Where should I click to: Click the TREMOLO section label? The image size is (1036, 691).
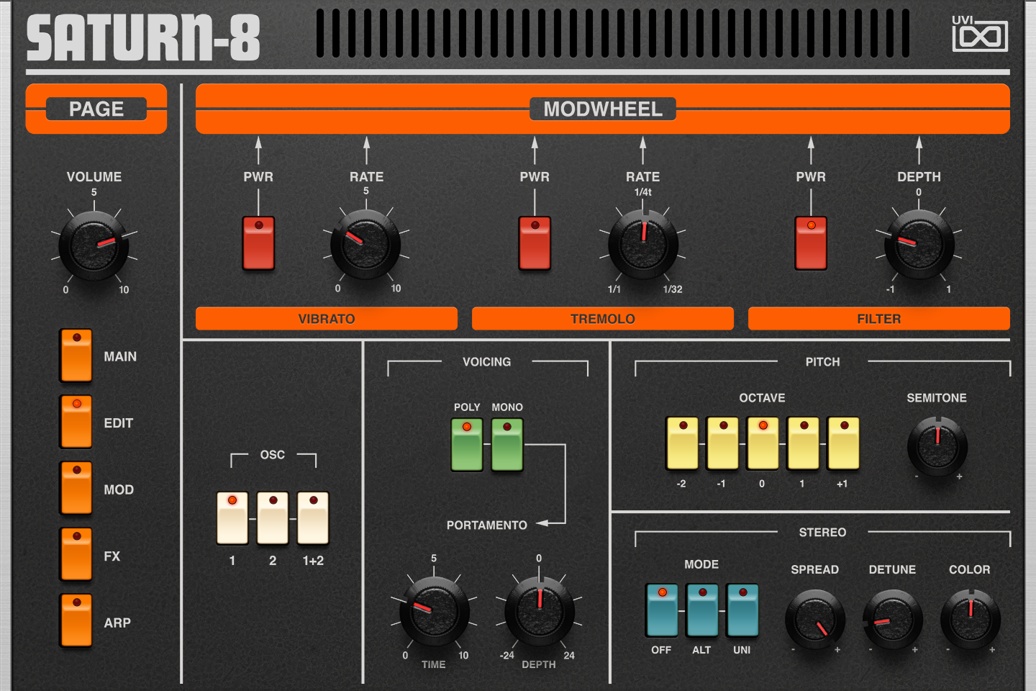pos(603,319)
